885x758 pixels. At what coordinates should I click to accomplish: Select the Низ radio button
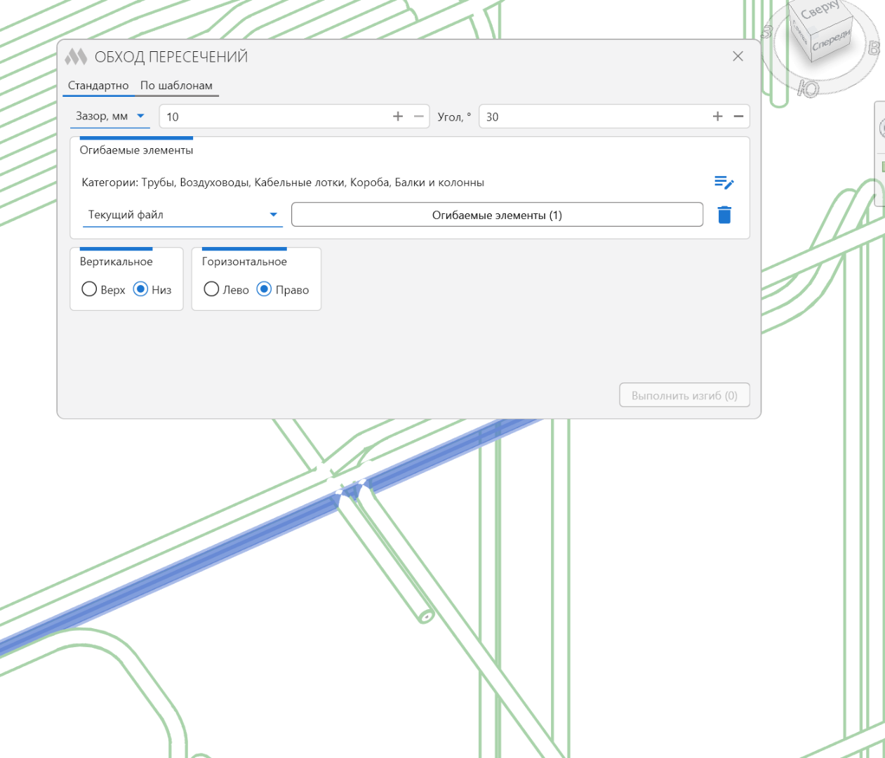coord(140,289)
